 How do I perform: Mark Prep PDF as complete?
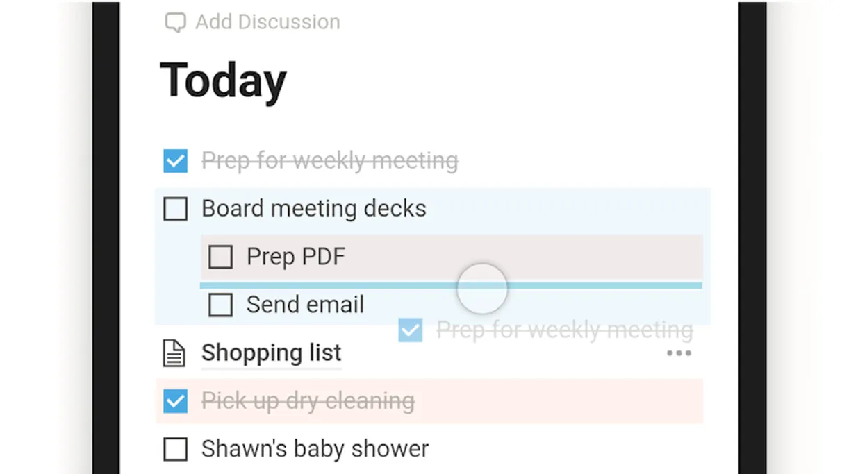coord(220,256)
